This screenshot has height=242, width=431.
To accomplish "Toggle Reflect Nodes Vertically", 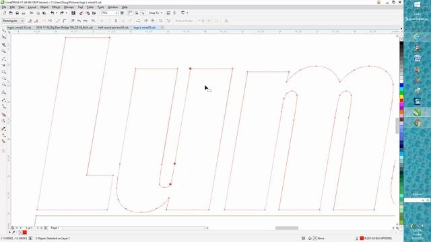I will 153,21.
